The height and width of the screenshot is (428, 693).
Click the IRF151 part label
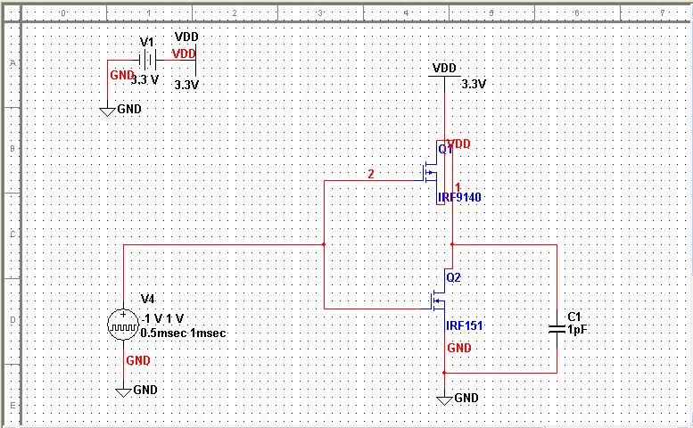point(464,326)
